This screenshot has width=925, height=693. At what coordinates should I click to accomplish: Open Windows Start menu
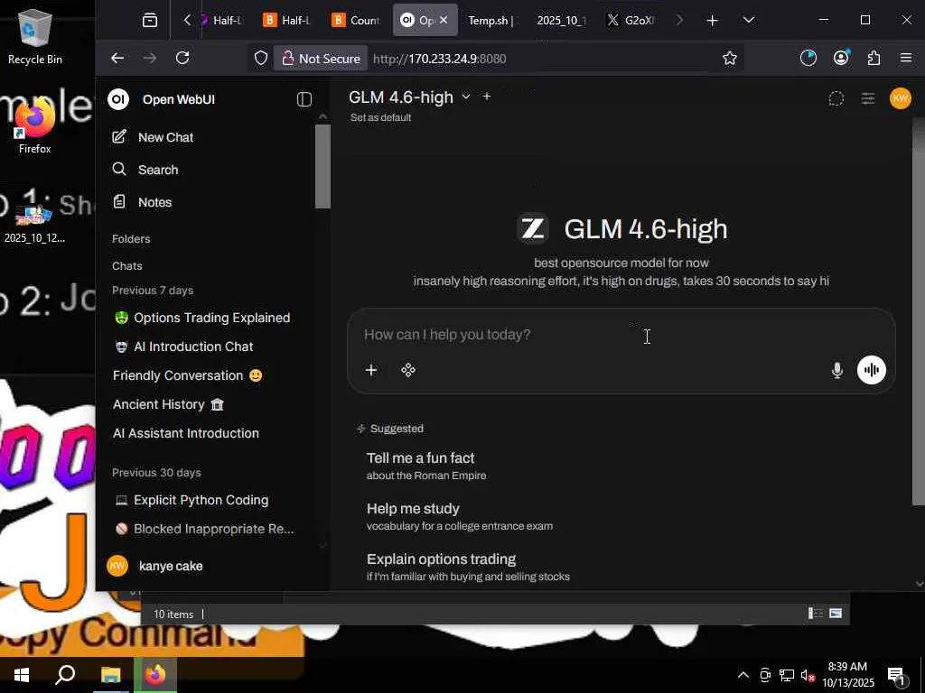coord(22,675)
